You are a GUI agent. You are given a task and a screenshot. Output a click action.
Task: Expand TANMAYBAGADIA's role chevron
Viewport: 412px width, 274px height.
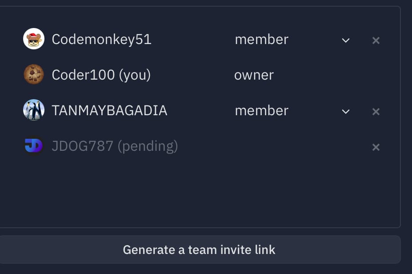(346, 112)
